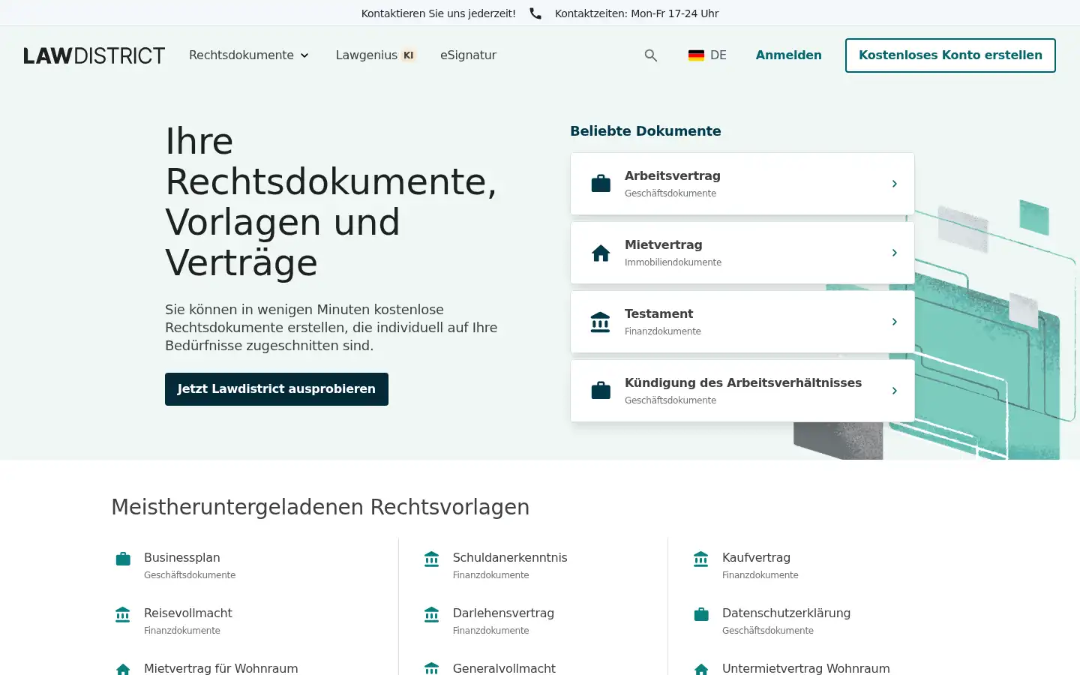Open the DE language selector

click(707, 55)
